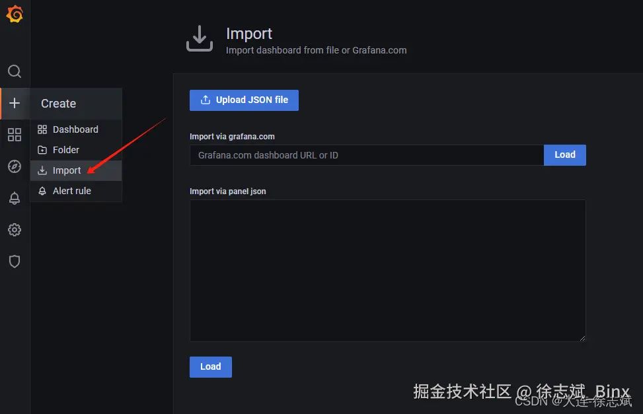643x414 pixels.
Task: Open the Alerting bell icon in the sidebar
Action: (x=15, y=198)
